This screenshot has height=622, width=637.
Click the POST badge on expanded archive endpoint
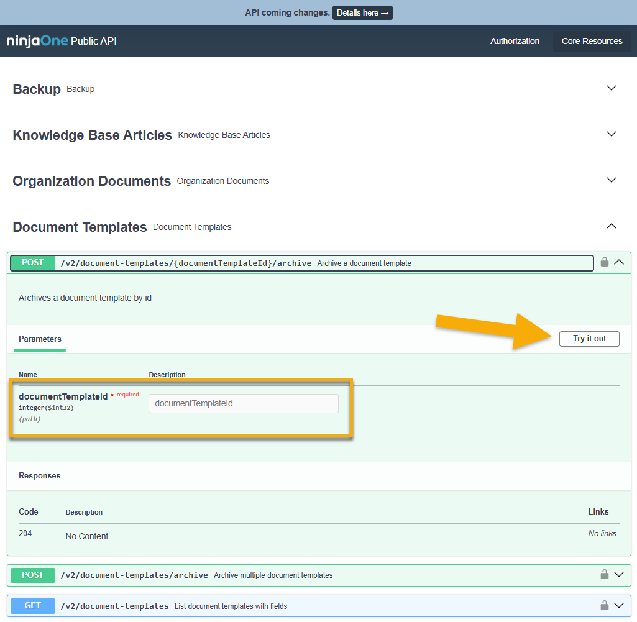tap(33, 263)
